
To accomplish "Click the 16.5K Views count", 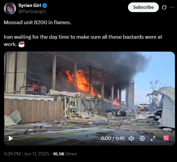I will (65, 154).
